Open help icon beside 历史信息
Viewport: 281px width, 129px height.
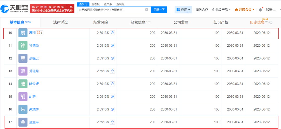click(x=271, y=23)
